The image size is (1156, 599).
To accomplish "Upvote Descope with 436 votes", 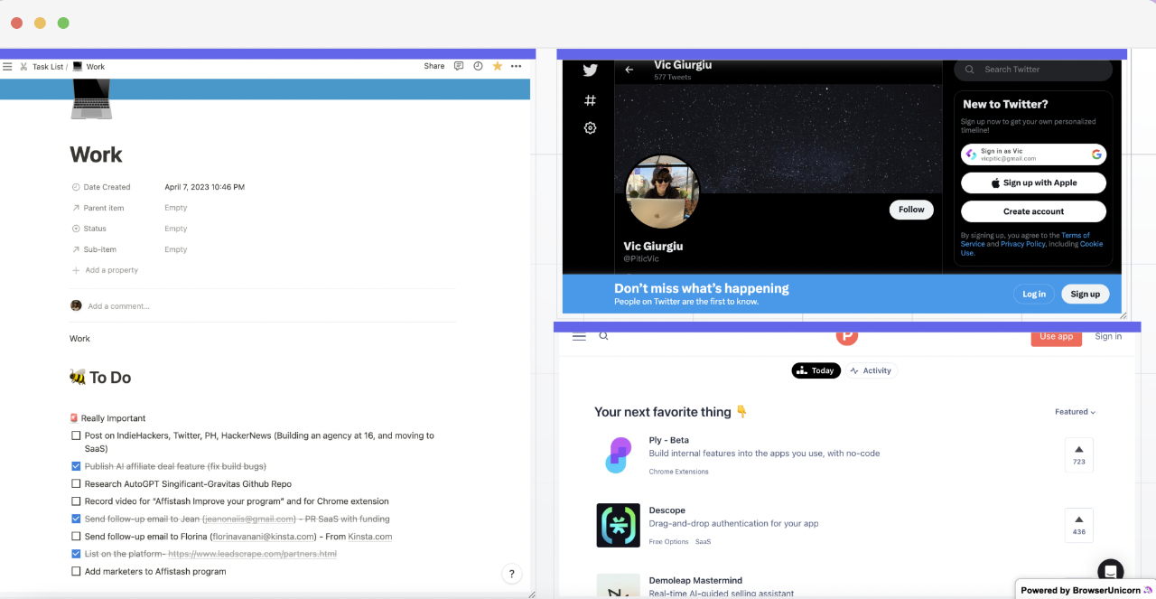I will click(1078, 525).
